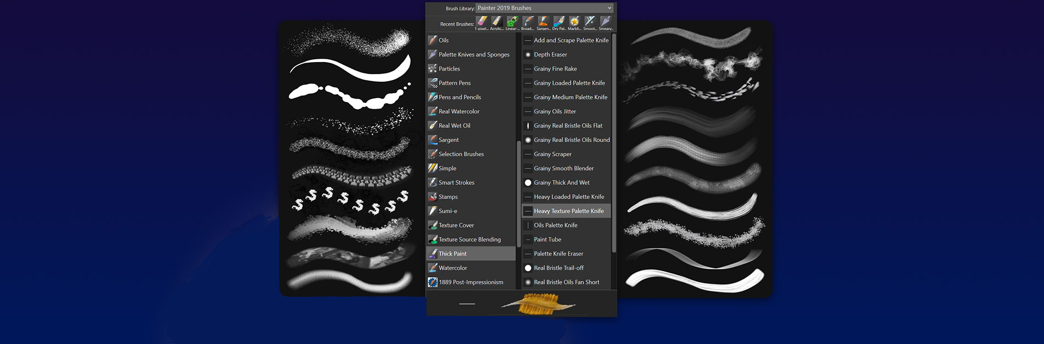
Task: Select the Real Bristle Trail-off variant
Action: pyautogui.click(x=566, y=268)
